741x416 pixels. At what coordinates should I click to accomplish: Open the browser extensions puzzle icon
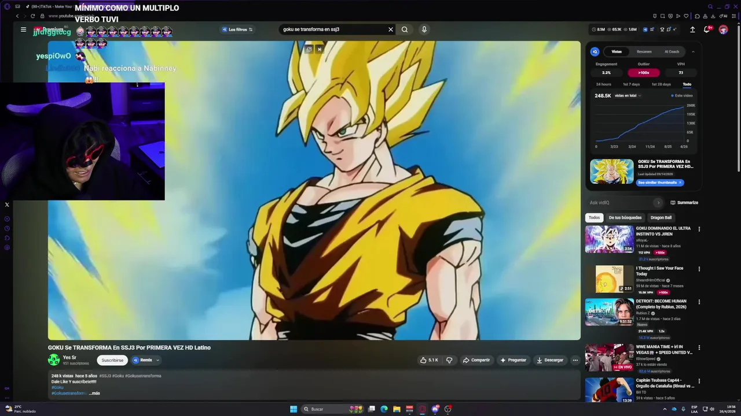point(697,16)
